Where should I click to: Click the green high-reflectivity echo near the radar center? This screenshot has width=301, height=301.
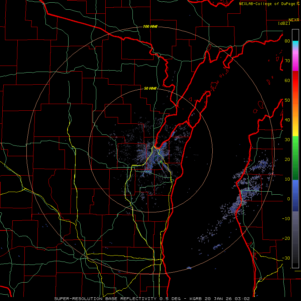tap(161, 163)
